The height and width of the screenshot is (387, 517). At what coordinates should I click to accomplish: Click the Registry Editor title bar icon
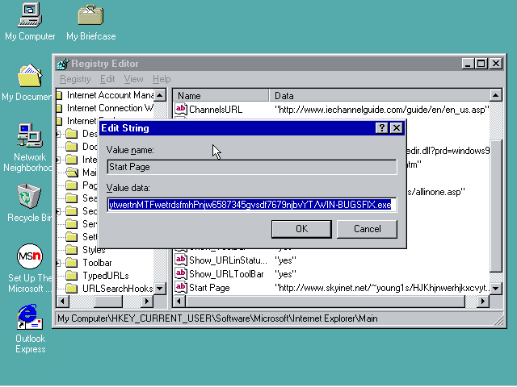pos(63,64)
